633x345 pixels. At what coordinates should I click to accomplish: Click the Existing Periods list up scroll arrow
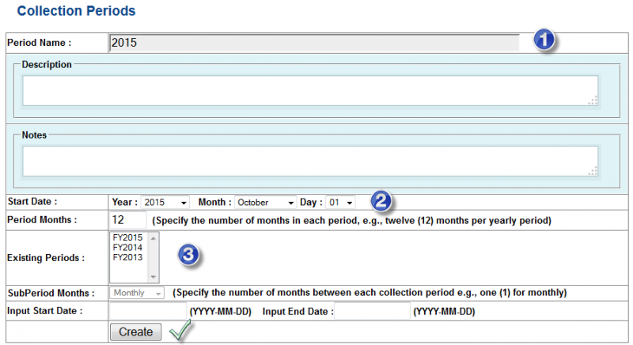tap(154, 237)
